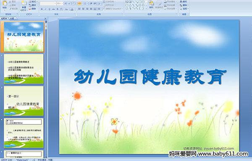Click the slide layout button
Image resolution: width=252 pixels, height=161 pixels.
pyautogui.click(x=33, y=2)
